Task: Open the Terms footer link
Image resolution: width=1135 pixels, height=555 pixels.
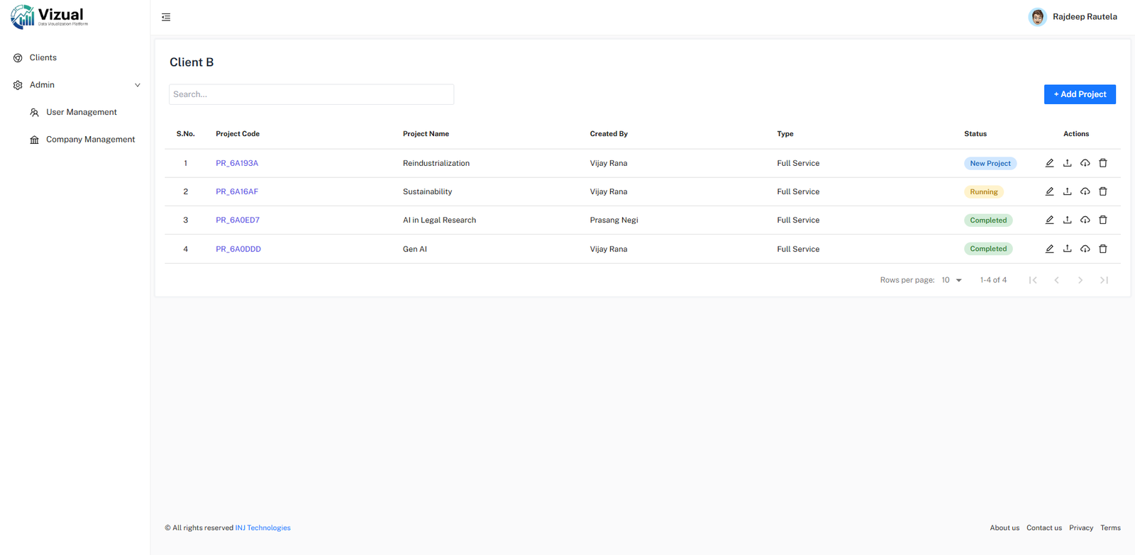Action: pyautogui.click(x=1110, y=528)
